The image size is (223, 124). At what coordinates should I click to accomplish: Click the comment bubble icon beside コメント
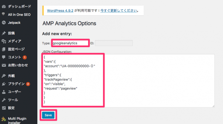point(4,57)
